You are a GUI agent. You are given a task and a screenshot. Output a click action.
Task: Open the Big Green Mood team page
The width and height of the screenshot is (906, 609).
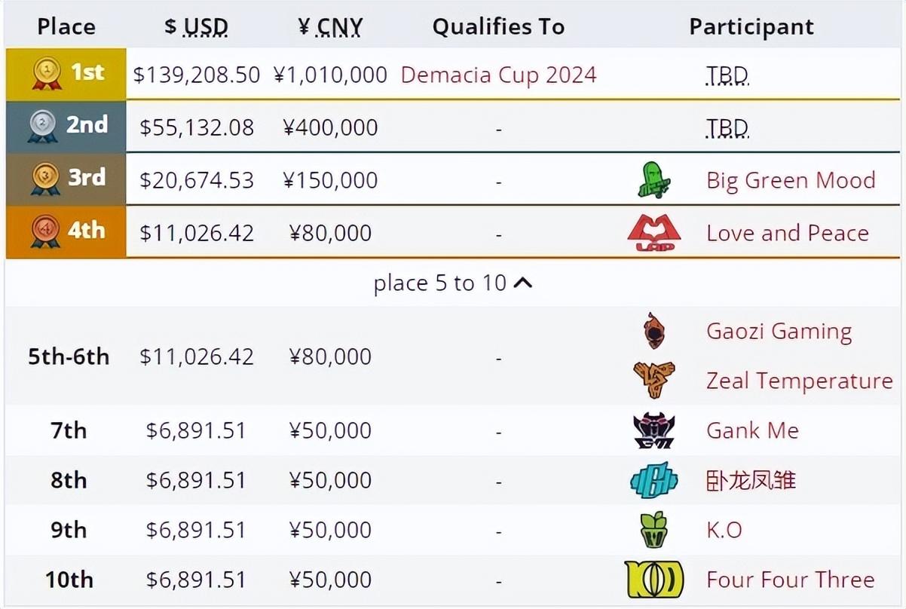[791, 181]
